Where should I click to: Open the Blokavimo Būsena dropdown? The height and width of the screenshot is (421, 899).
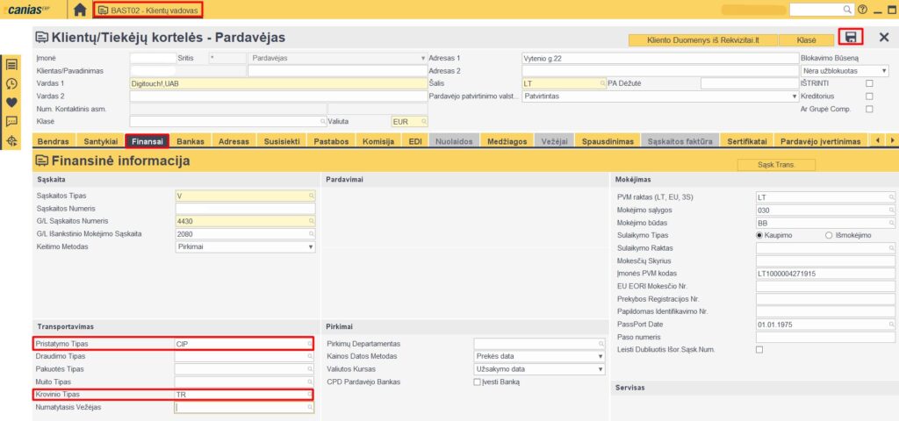pyautogui.click(x=883, y=70)
